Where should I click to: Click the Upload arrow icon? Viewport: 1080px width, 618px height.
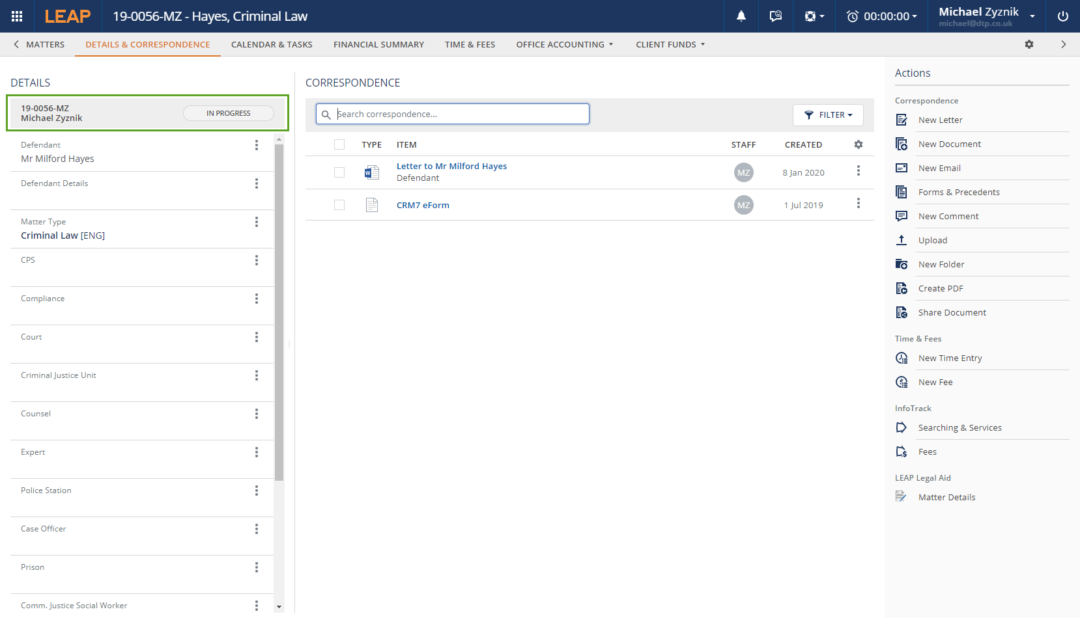(902, 240)
